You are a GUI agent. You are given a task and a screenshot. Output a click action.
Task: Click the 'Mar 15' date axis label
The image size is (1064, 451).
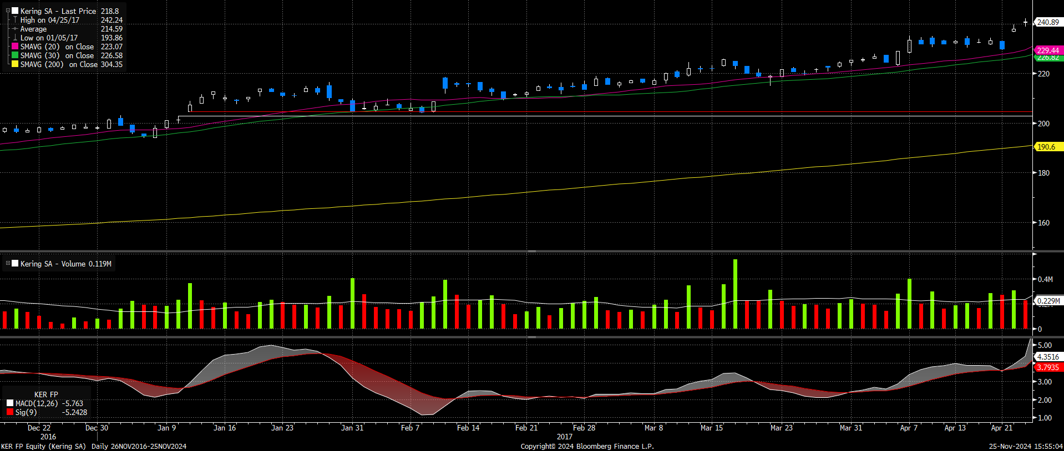pyautogui.click(x=712, y=428)
